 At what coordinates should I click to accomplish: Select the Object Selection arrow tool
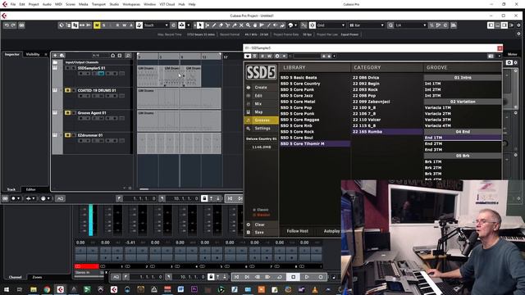click(200, 25)
